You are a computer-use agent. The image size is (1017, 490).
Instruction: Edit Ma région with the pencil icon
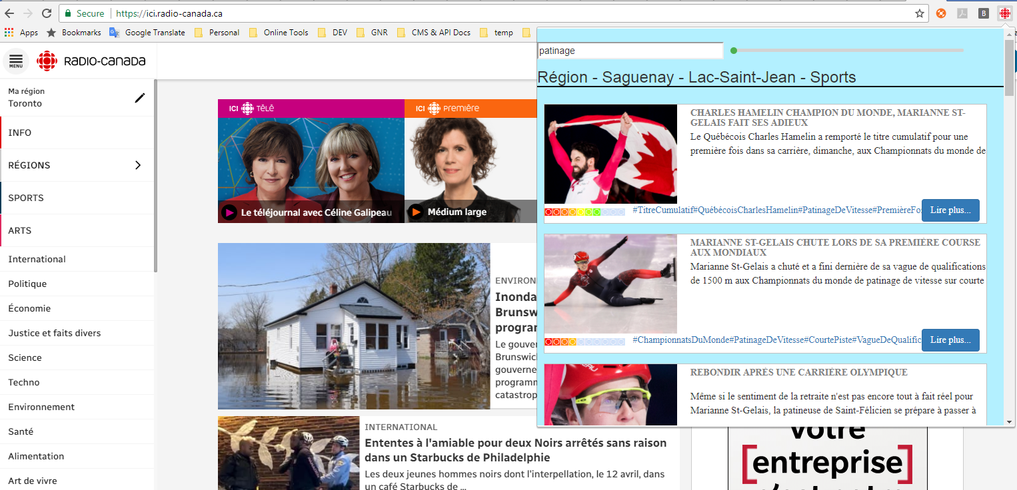tap(139, 98)
